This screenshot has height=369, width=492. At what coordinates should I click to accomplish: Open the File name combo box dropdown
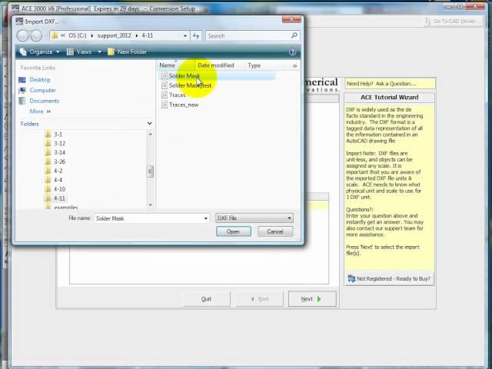[x=206, y=218]
